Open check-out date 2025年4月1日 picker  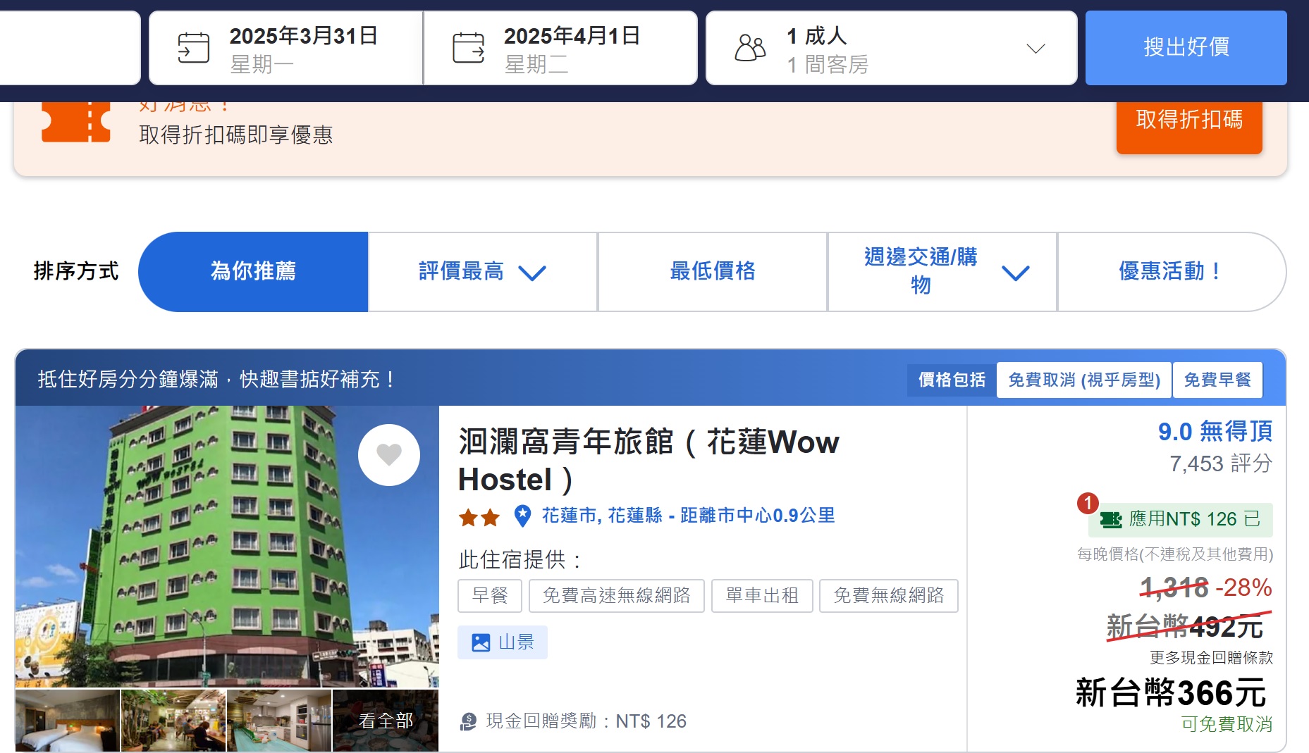[x=560, y=48]
